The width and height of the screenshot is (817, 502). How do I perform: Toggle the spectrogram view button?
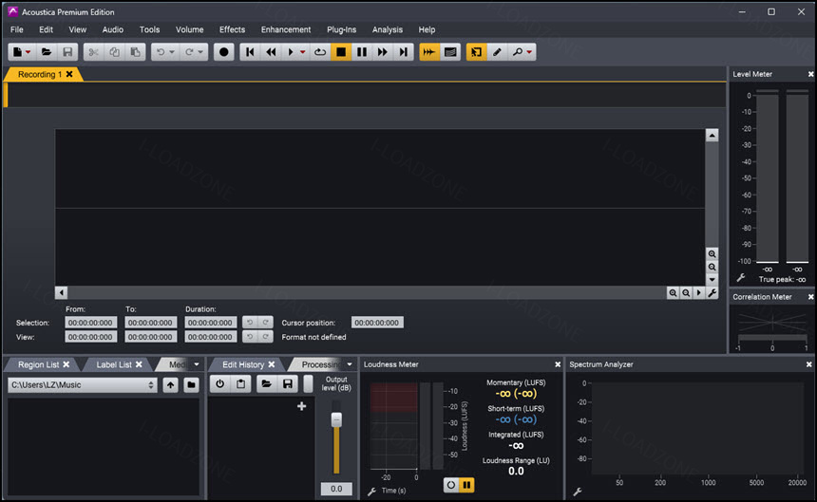point(450,52)
